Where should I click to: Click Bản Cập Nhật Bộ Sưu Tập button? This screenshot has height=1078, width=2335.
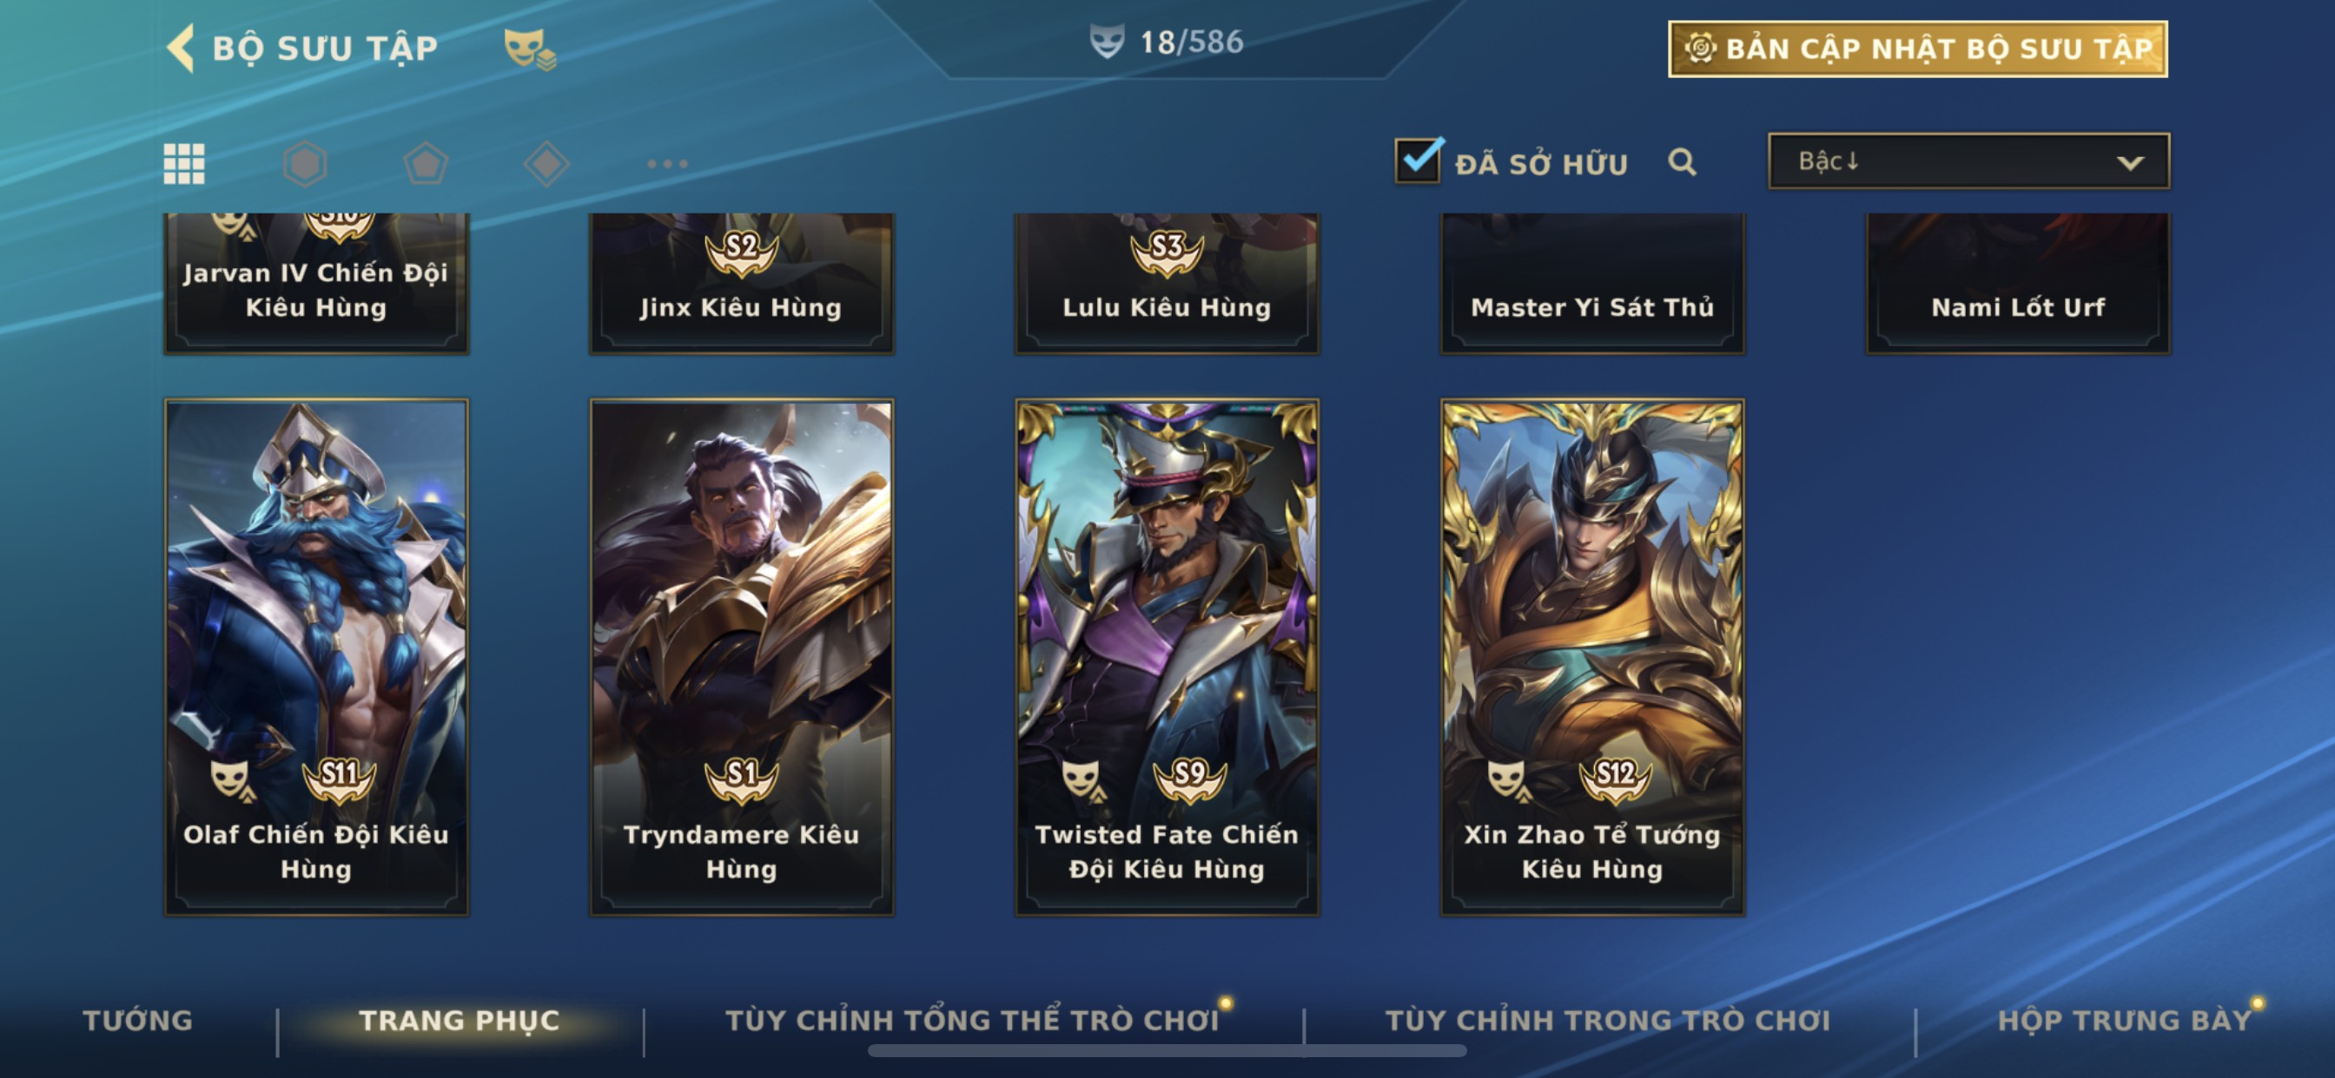1918,49
